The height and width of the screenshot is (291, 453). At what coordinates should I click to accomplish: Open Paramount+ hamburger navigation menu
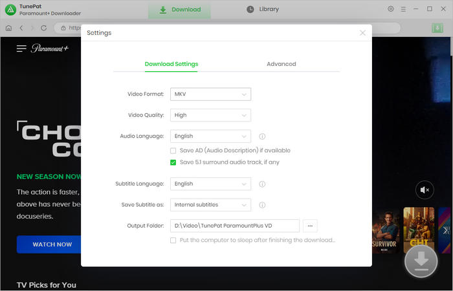[x=21, y=48]
